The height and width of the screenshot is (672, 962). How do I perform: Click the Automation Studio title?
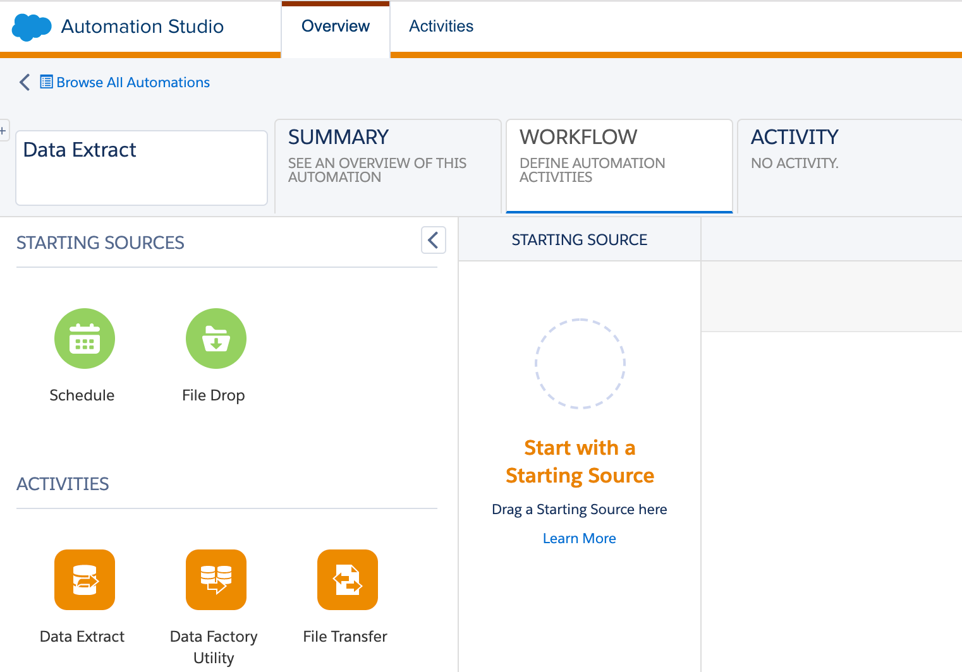142,27
